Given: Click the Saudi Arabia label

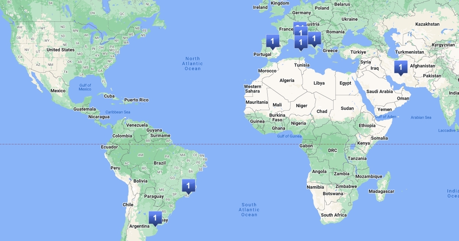Looking at the screenshot, I should (x=379, y=91).
